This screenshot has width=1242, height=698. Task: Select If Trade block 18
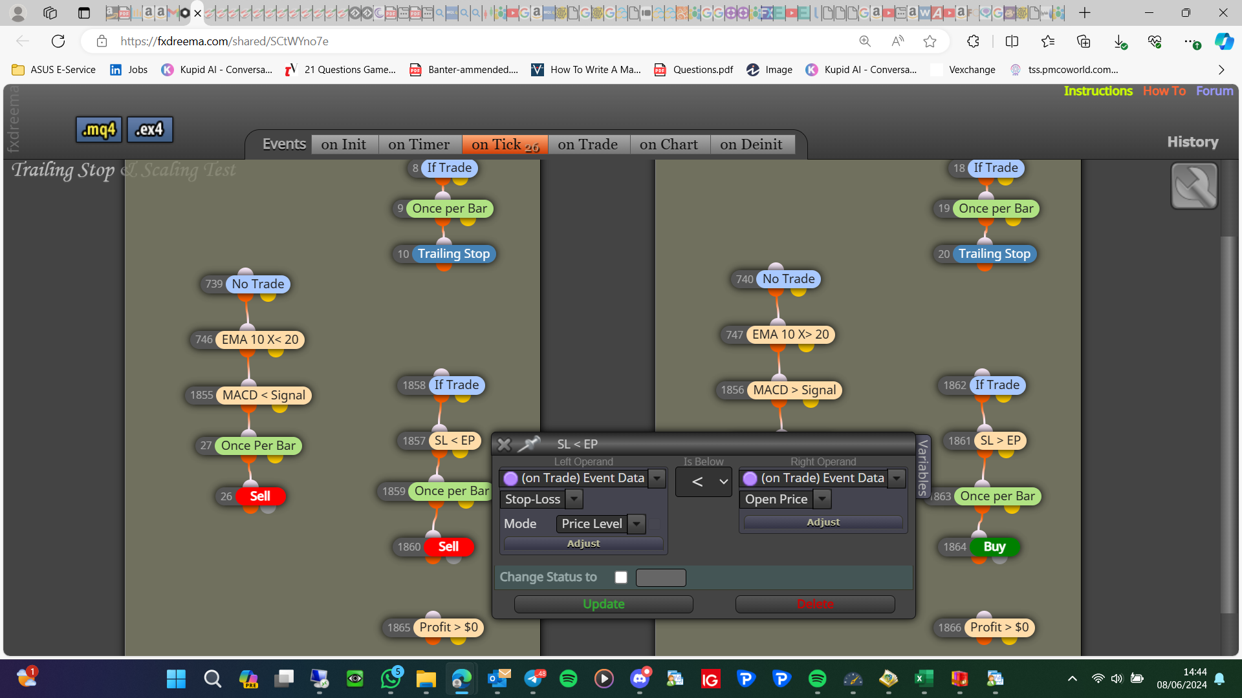[x=996, y=168]
